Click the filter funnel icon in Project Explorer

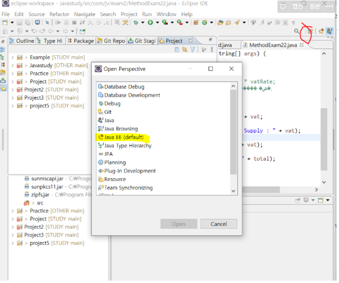point(192,50)
